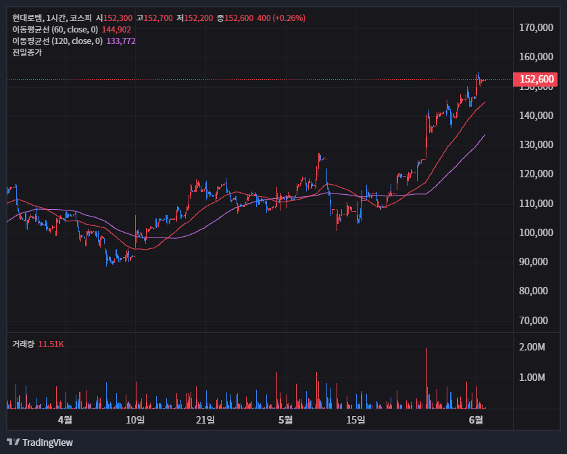Viewport: 567px width, 454px height.
Task: Click the 90,000 price axis label
Action: [533, 262]
